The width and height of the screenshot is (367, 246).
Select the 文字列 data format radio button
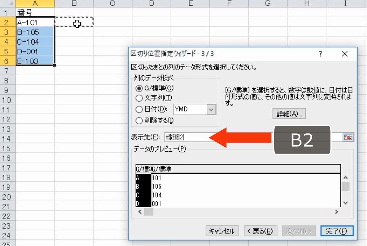pos(138,98)
